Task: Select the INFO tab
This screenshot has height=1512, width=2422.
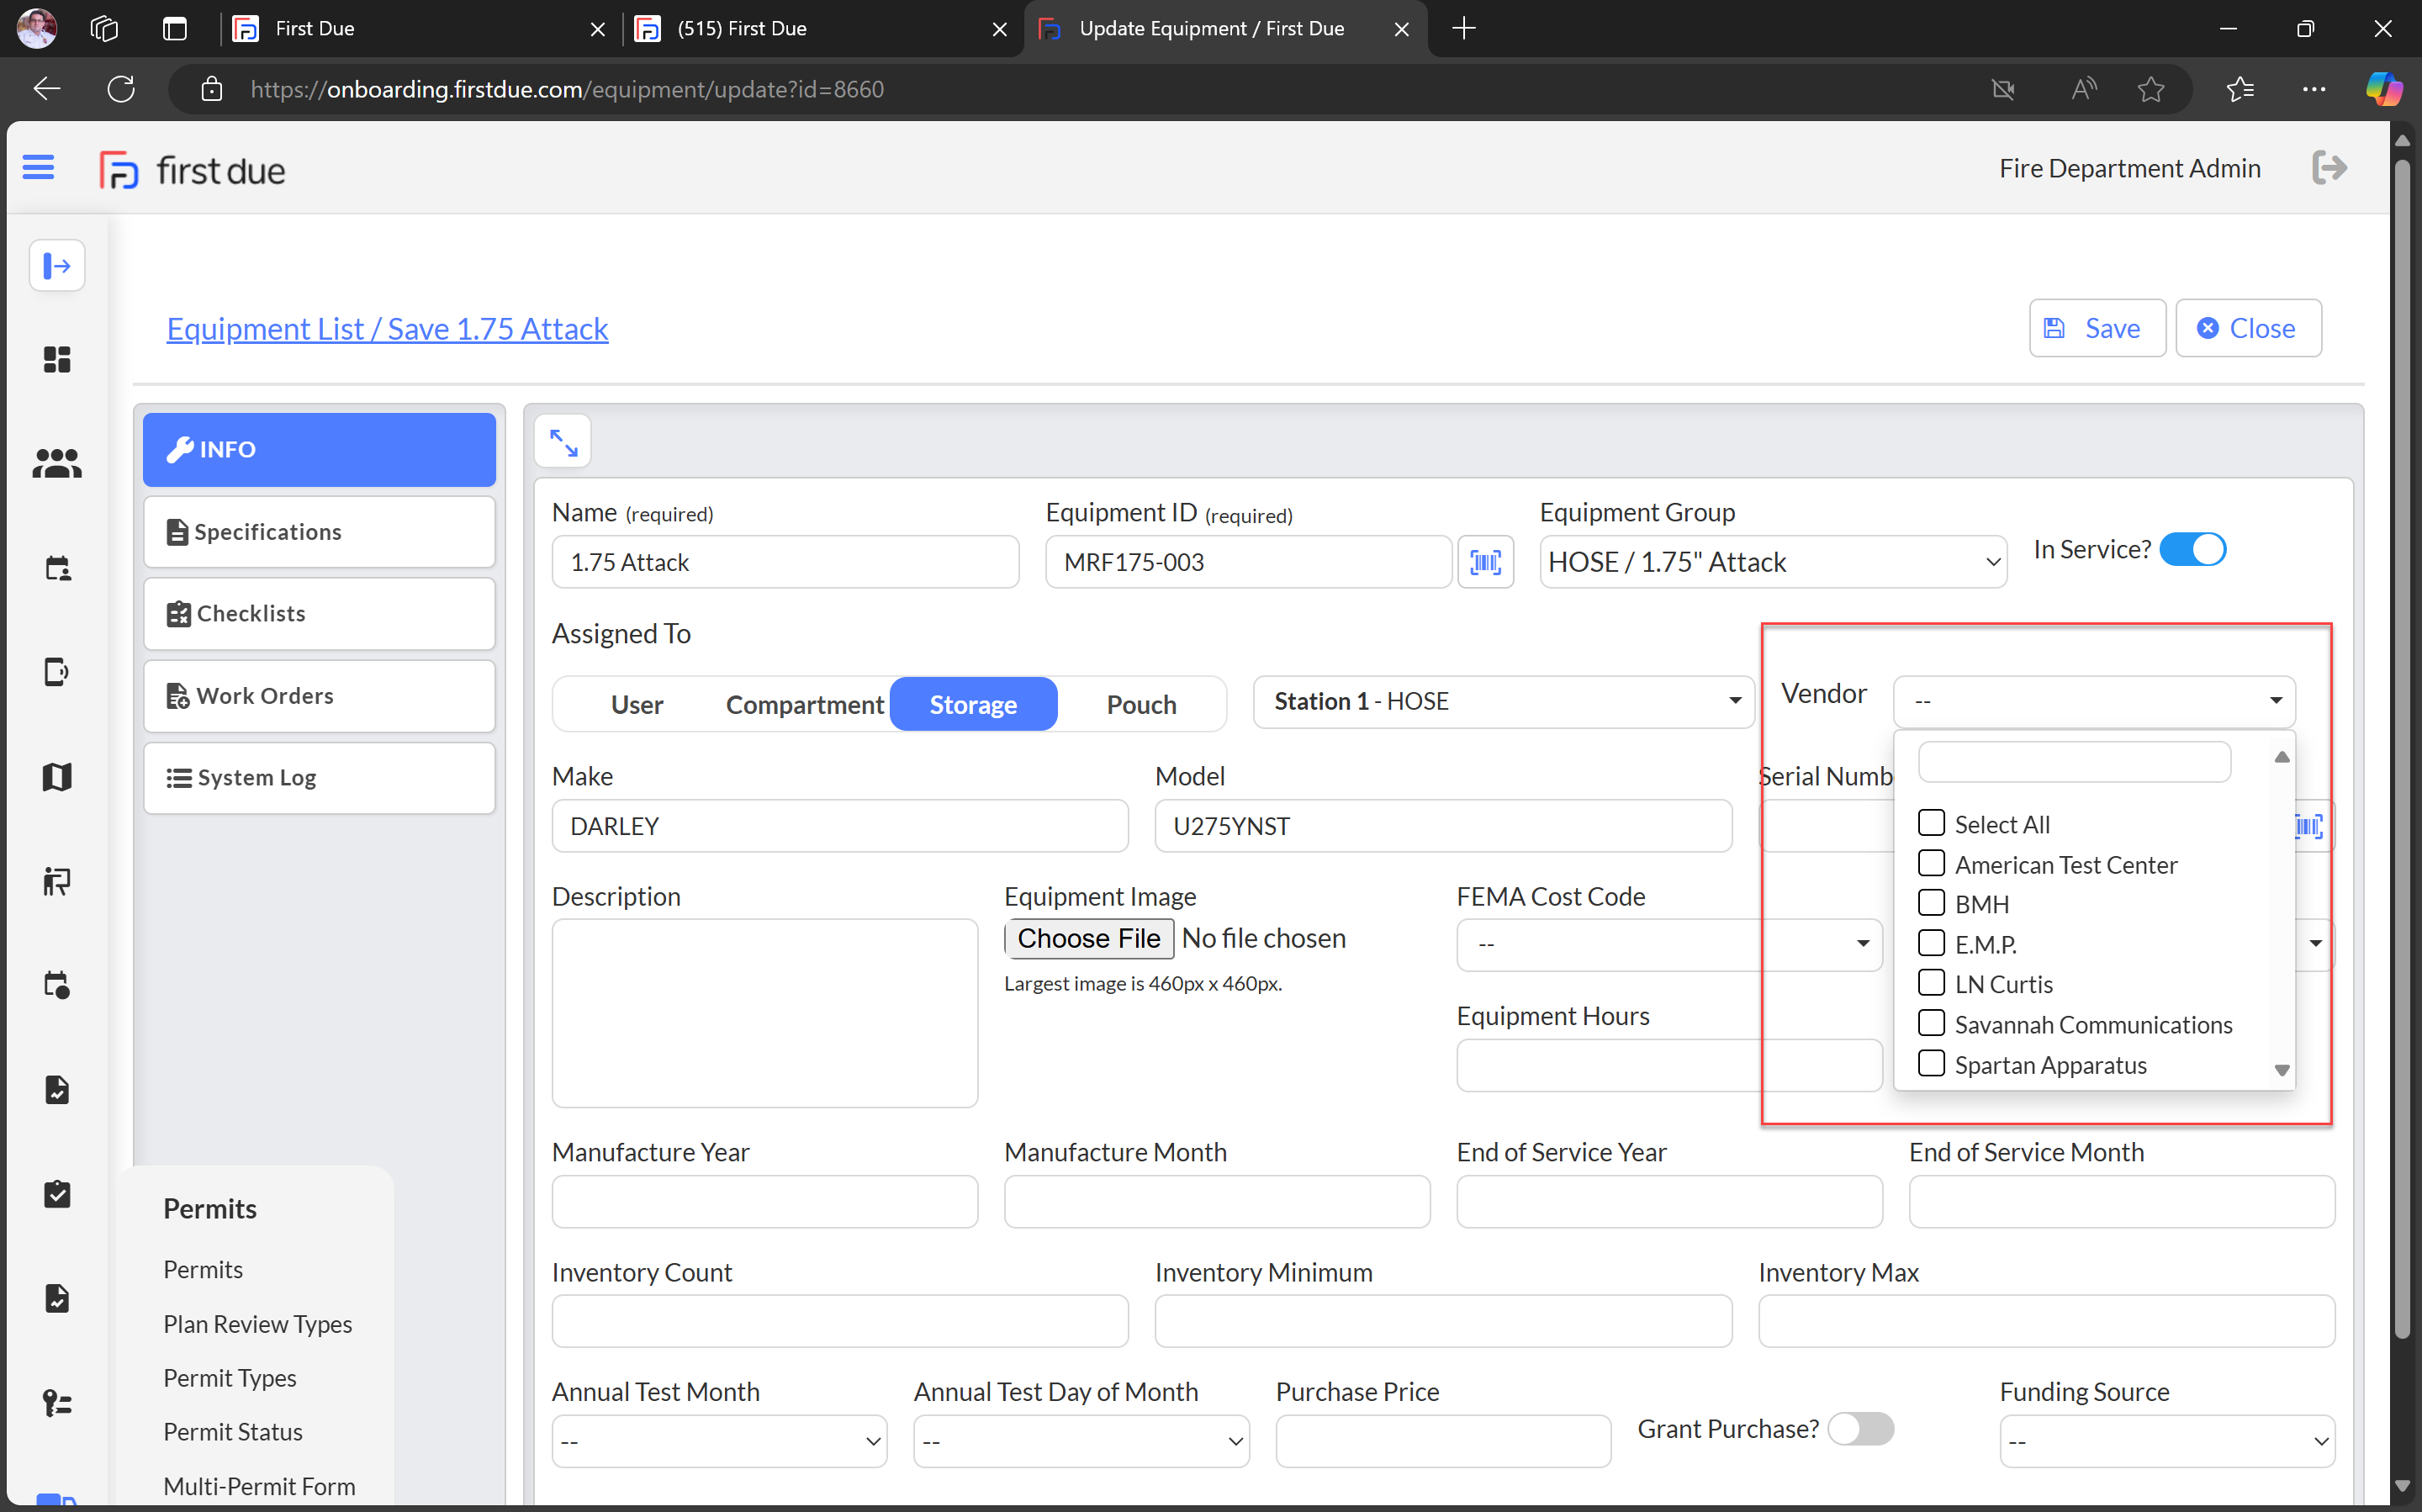Action: coord(319,449)
